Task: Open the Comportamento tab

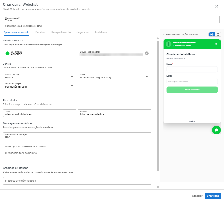Action: (x=61, y=32)
